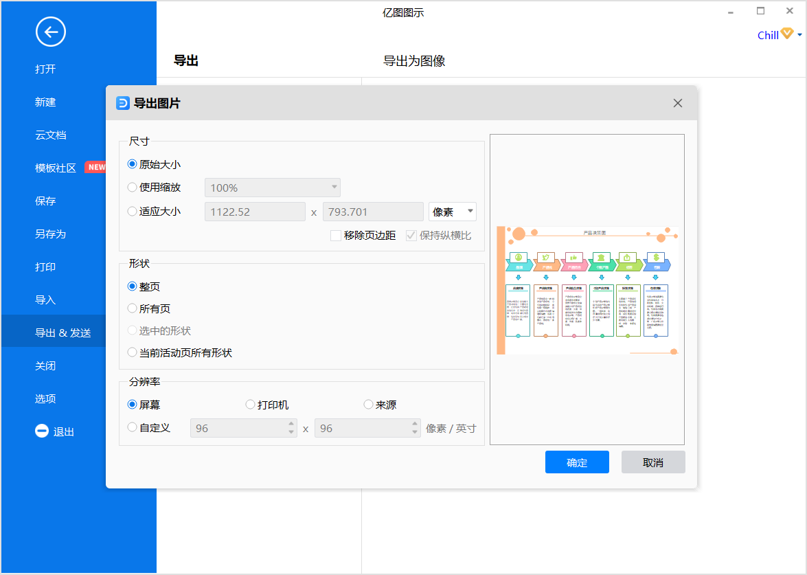Click the 793.701 height field
The width and height of the screenshot is (807, 575).
click(373, 212)
